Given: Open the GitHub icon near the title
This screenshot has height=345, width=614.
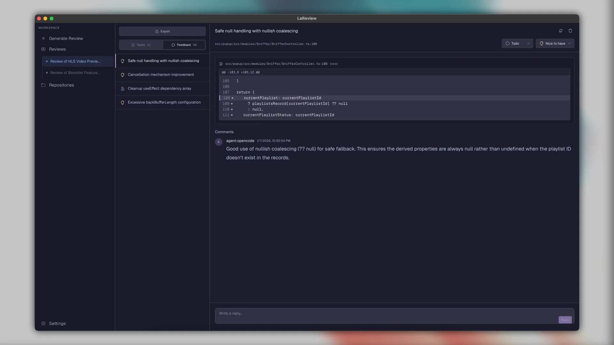Looking at the screenshot, I should [561, 31].
